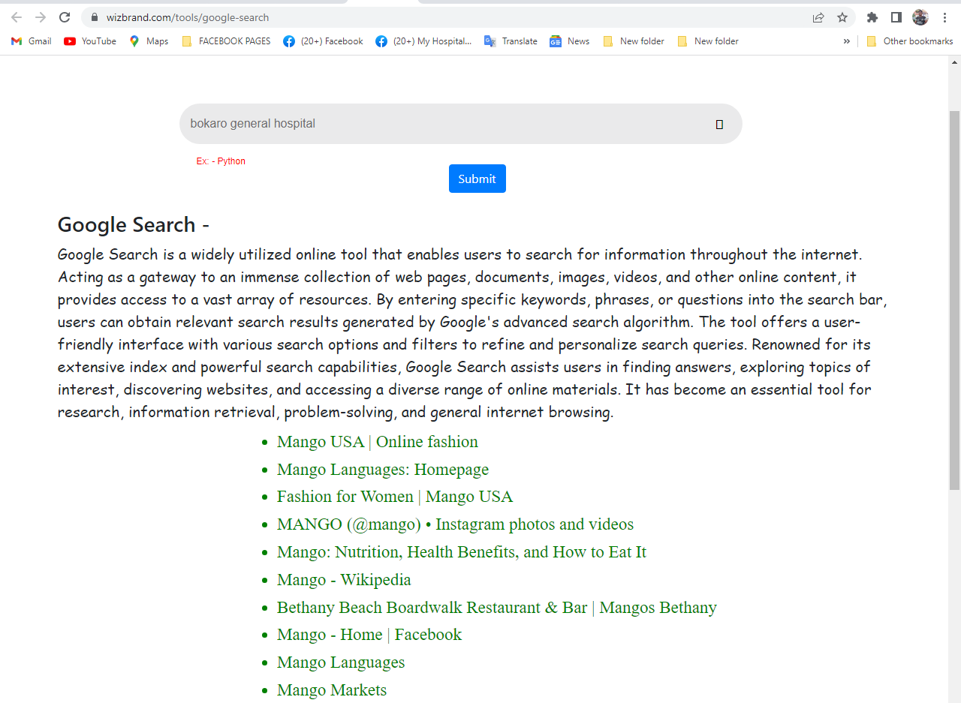Open the browser side panel icon

click(895, 17)
